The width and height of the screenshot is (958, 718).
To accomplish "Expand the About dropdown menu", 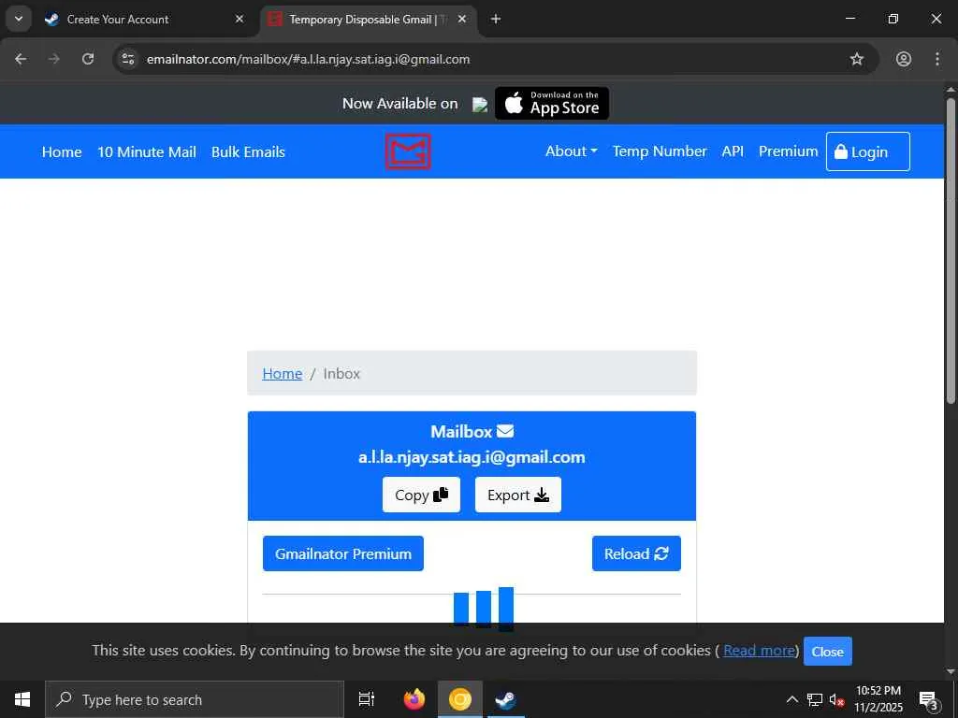I will coord(572,151).
